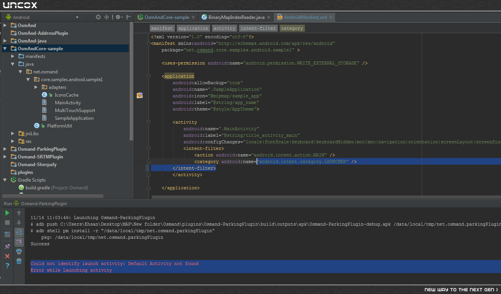
Task: Click build.gradle file icon
Action: (x=21, y=187)
